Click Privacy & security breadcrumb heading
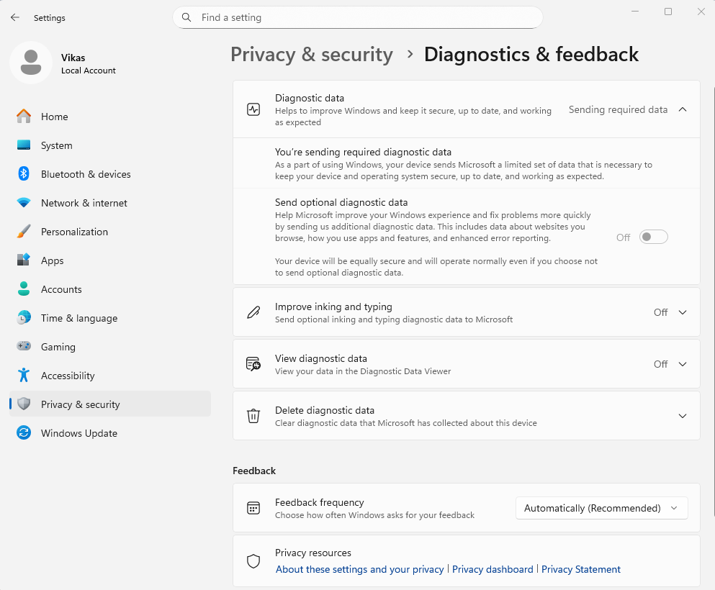This screenshot has width=715, height=590. pyautogui.click(x=312, y=55)
